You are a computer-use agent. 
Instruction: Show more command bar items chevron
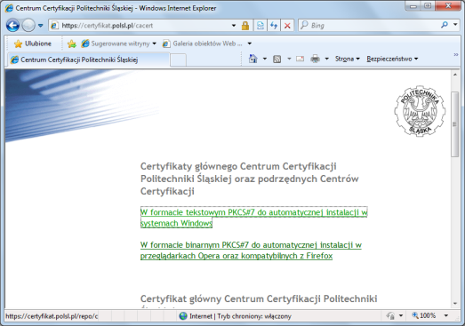[x=456, y=54]
